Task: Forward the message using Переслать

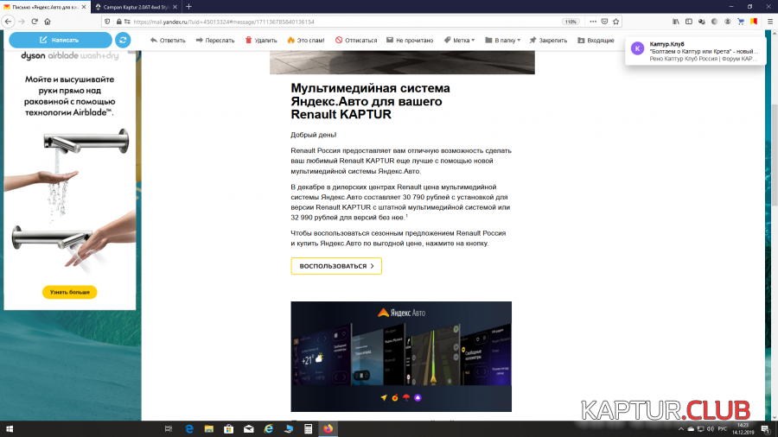Action: tap(215, 40)
